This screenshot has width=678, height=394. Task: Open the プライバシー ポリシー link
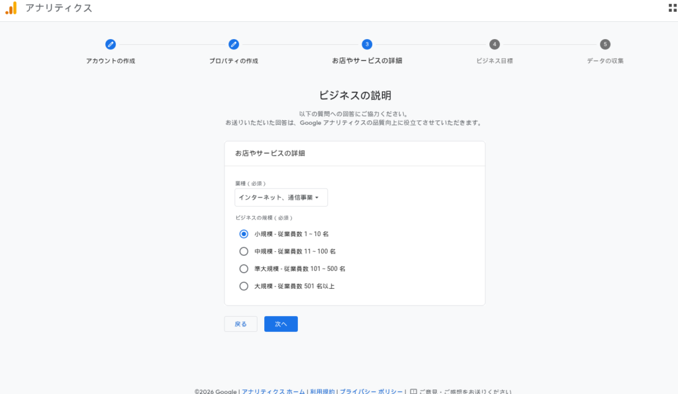(x=371, y=391)
